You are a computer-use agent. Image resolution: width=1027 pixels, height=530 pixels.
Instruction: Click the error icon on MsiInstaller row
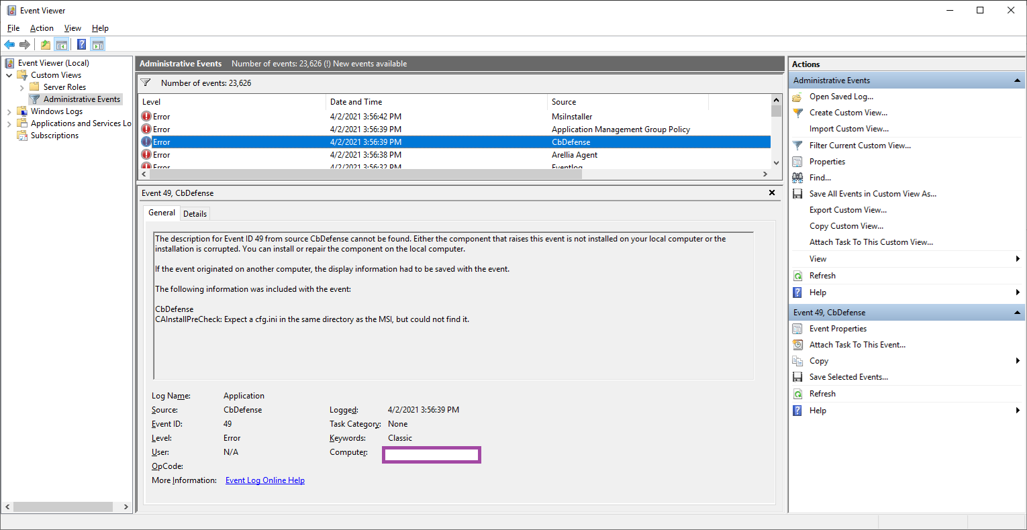[x=146, y=116]
